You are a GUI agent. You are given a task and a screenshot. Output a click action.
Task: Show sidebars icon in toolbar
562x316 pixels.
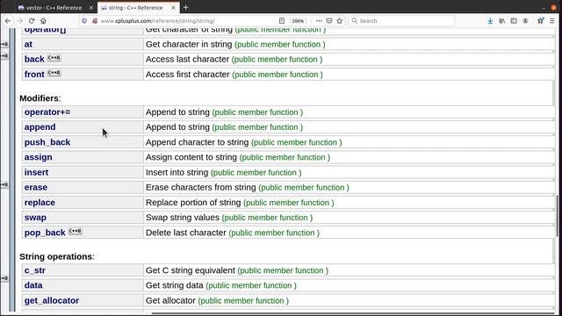514,21
